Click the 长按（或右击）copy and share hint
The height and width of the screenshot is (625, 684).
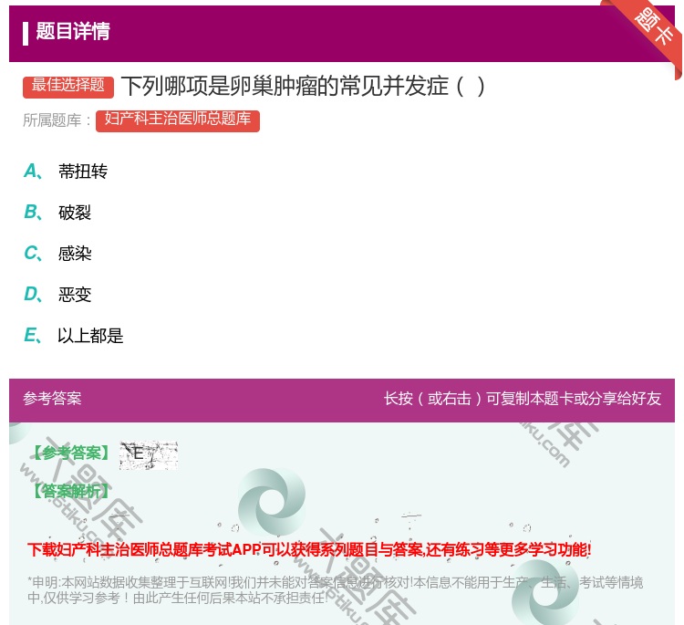[522, 399]
